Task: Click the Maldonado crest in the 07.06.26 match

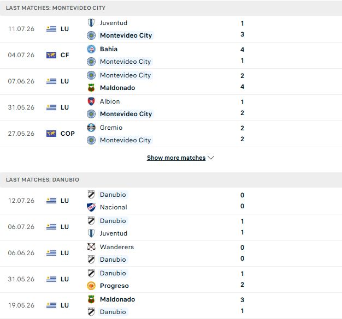Action: click(x=91, y=88)
